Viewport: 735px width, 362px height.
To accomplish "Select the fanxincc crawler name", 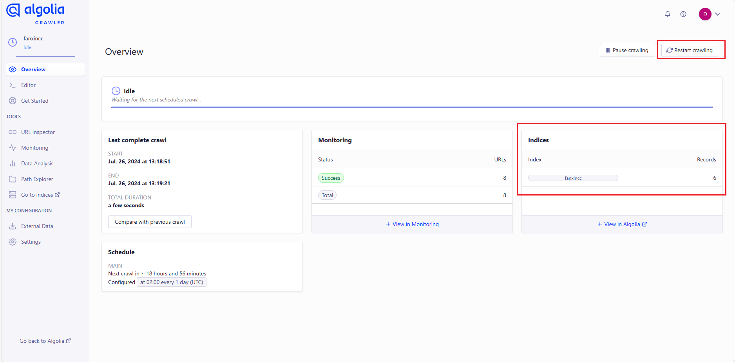I will tap(33, 38).
